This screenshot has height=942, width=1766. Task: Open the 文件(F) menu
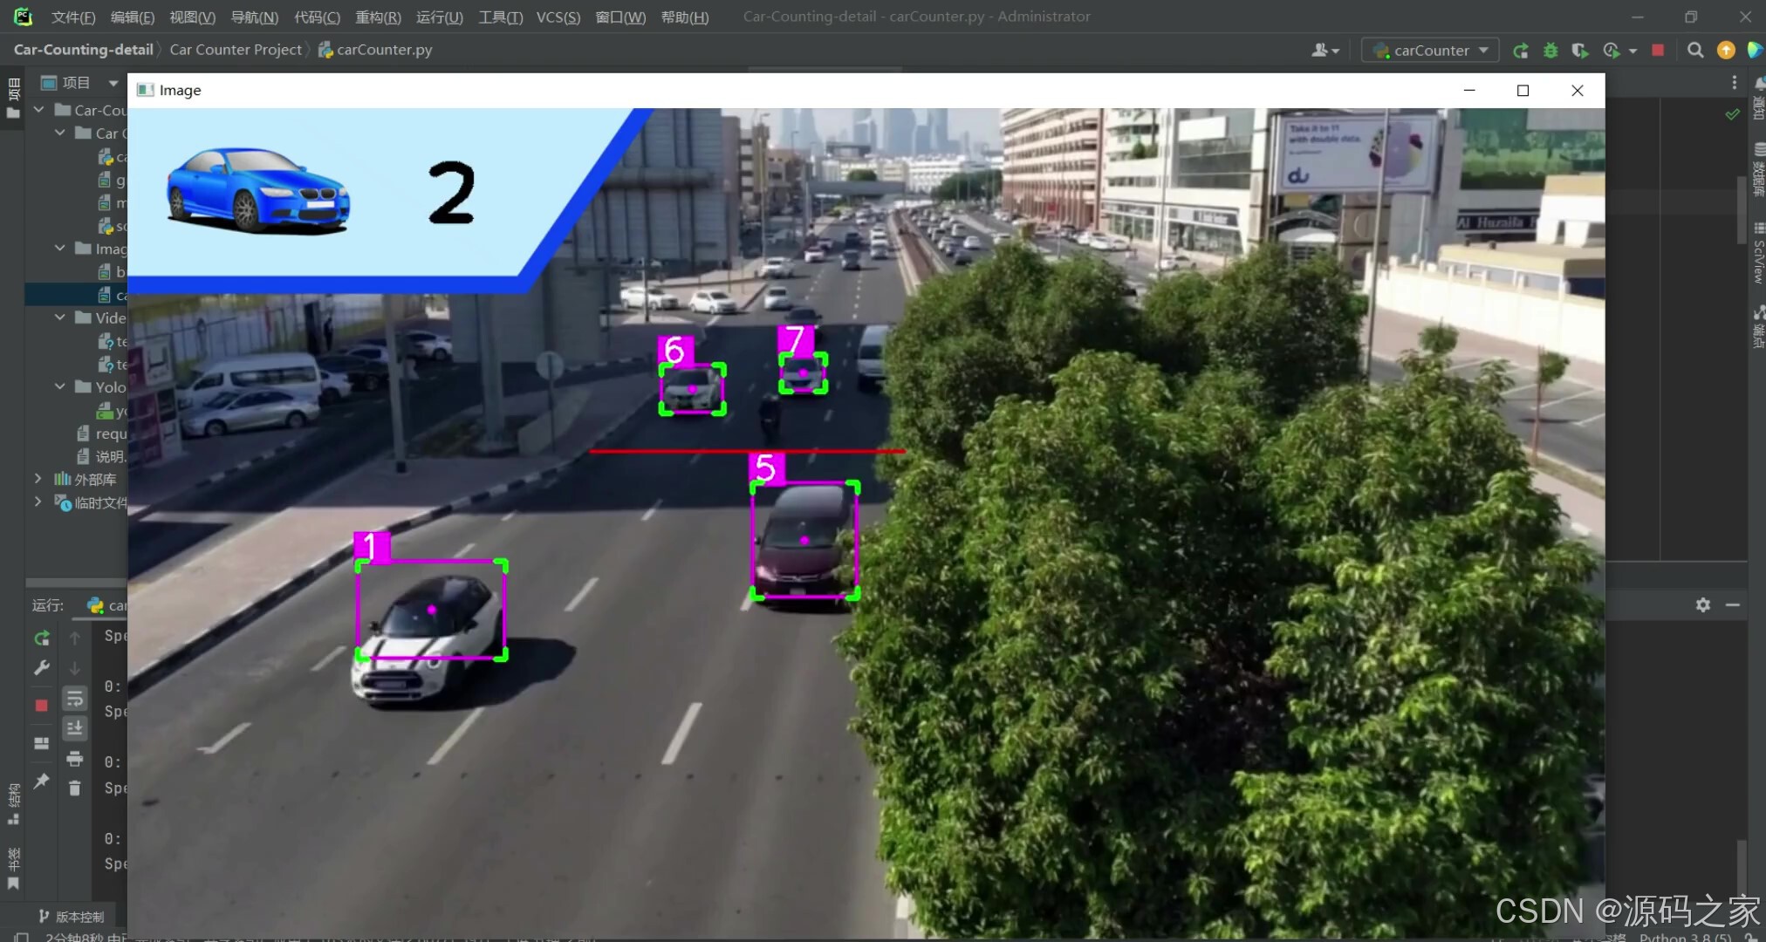(x=73, y=17)
